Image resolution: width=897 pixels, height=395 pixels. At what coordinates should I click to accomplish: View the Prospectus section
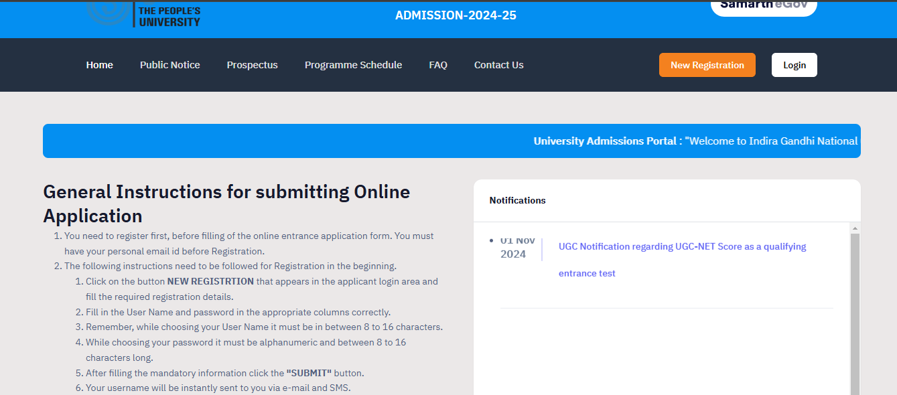252,64
